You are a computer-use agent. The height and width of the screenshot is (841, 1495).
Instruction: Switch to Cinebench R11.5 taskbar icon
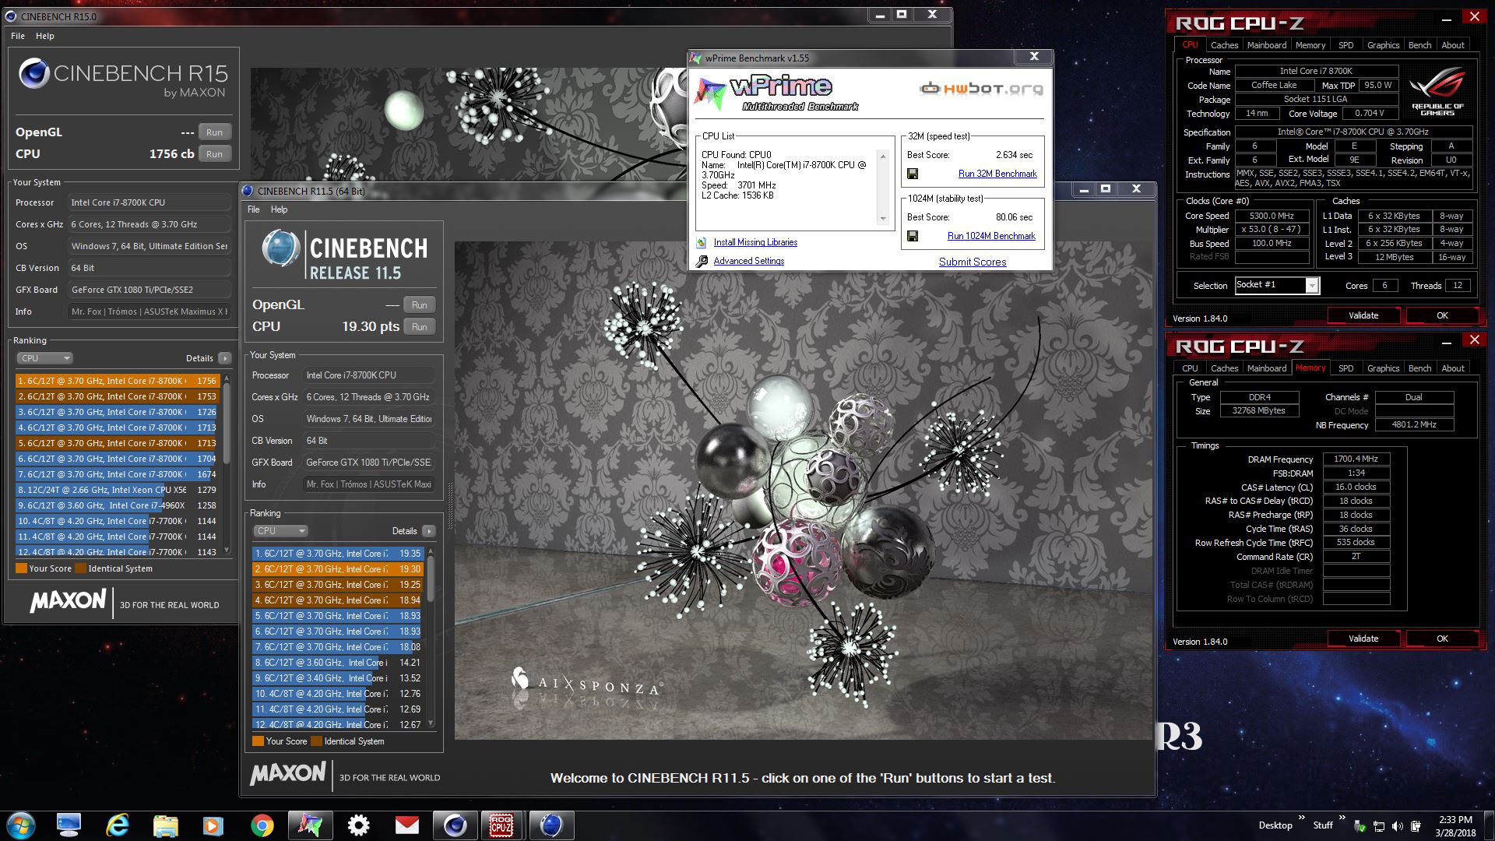point(551,825)
